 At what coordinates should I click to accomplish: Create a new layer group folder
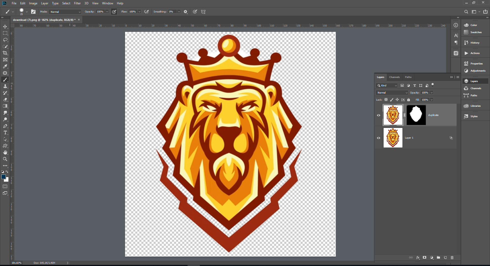pos(438,258)
